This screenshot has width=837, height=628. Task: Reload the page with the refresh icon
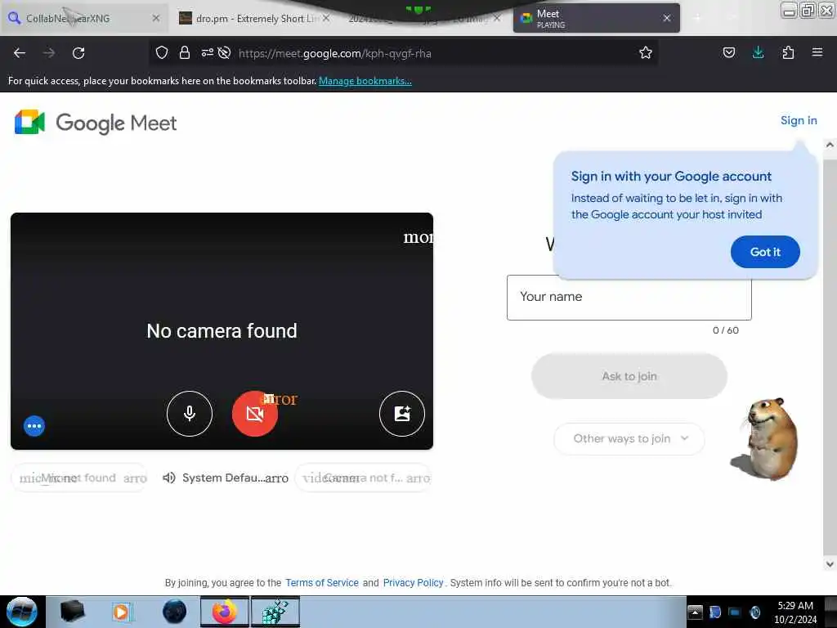tap(78, 53)
